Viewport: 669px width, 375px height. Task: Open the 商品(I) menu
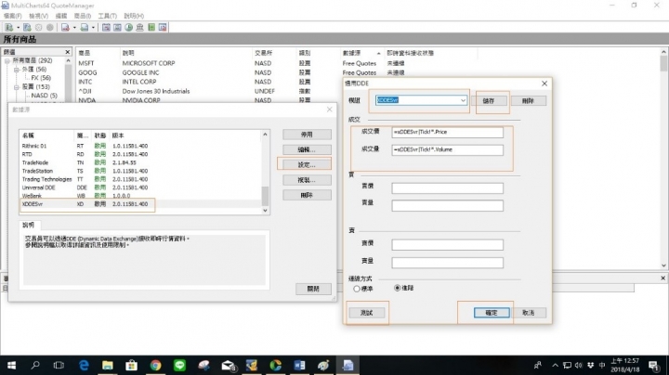point(83,16)
